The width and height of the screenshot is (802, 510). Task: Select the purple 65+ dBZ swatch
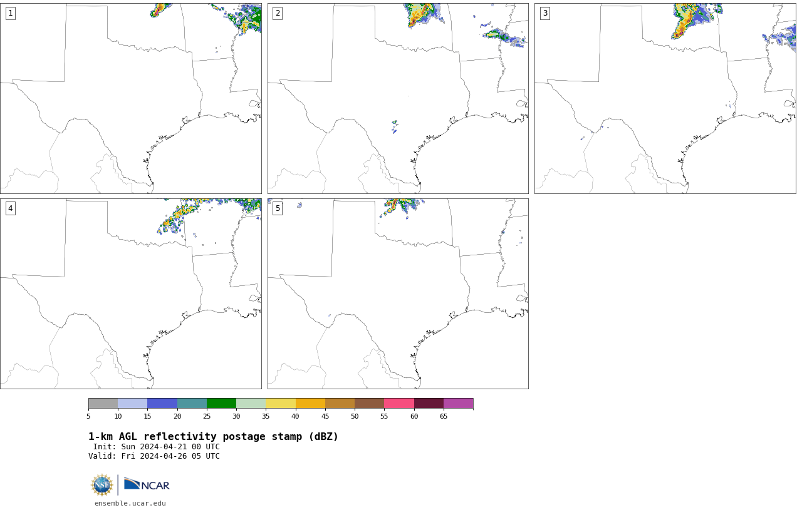[x=458, y=403]
